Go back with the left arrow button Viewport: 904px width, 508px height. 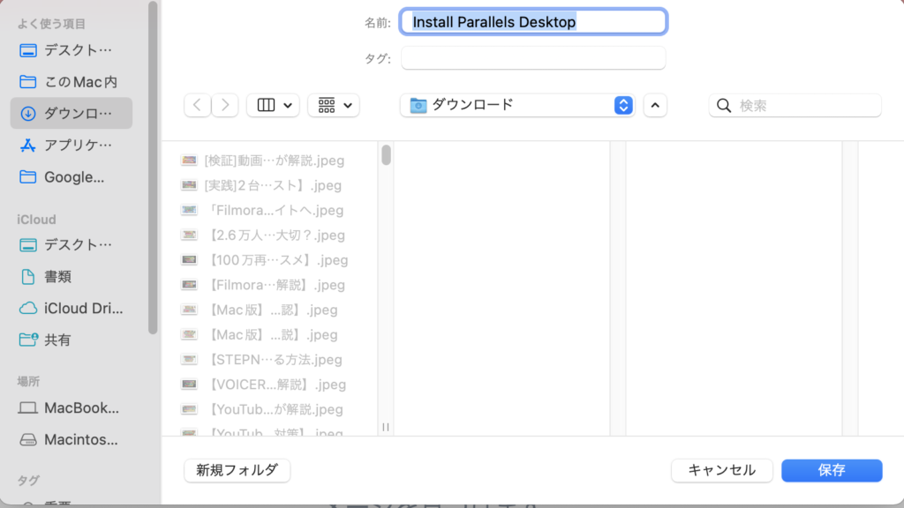point(197,105)
